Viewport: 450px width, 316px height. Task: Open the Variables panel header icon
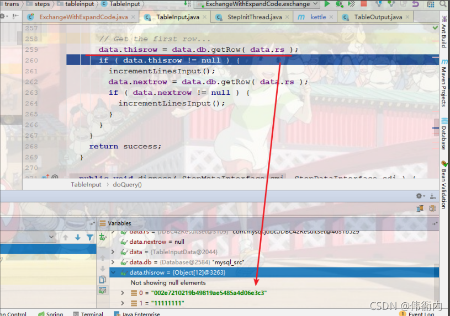coord(103,223)
